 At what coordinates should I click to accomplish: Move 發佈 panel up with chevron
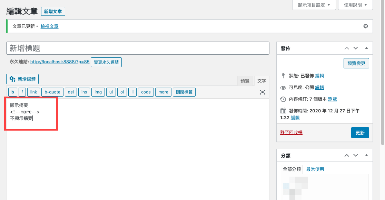(x=347, y=48)
